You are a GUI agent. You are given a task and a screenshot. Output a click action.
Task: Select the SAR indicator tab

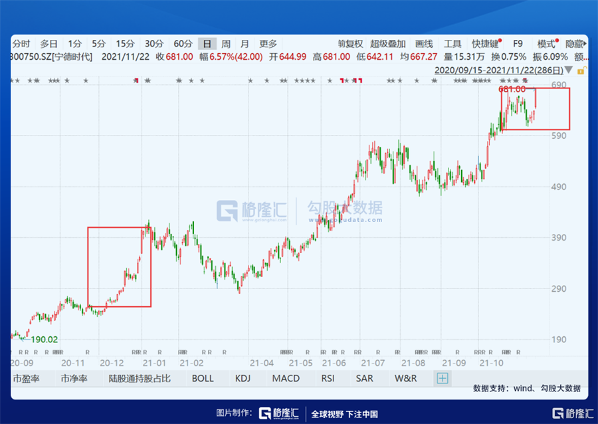point(364,379)
